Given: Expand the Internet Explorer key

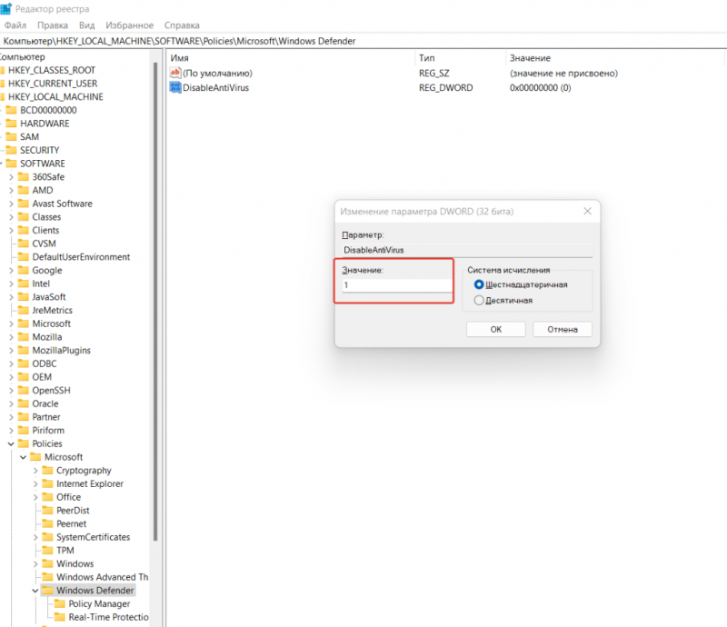Looking at the screenshot, I should 35,484.
